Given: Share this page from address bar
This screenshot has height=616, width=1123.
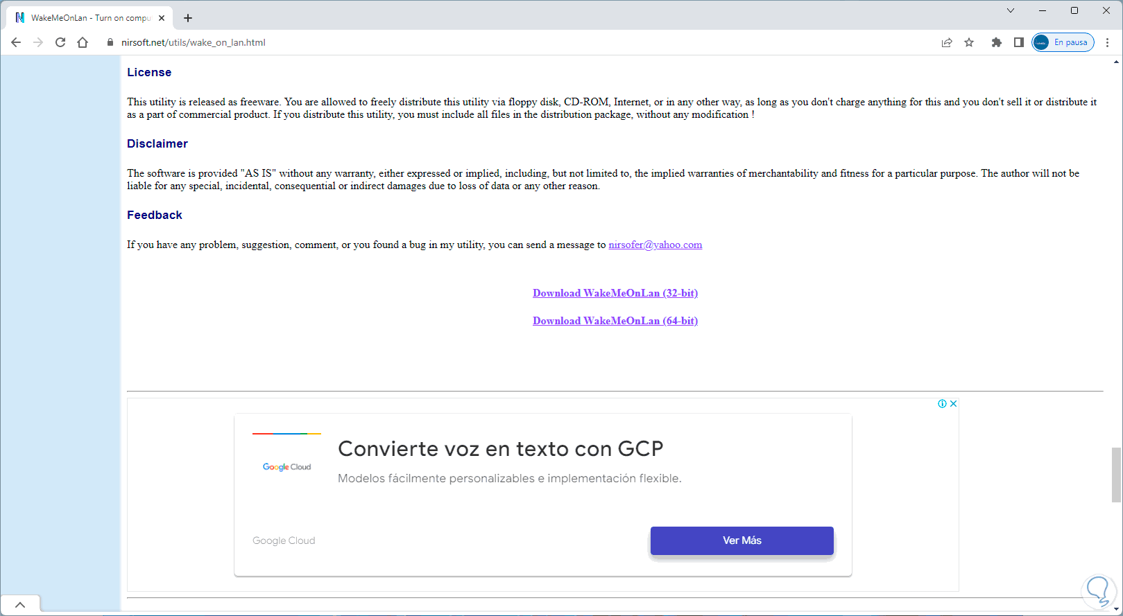Looking at the screenshot, I should 947,42.
